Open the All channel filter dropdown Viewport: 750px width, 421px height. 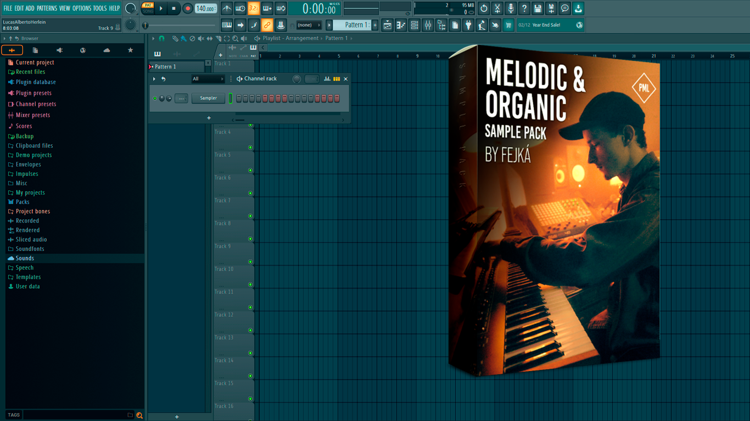coord(208,79)
